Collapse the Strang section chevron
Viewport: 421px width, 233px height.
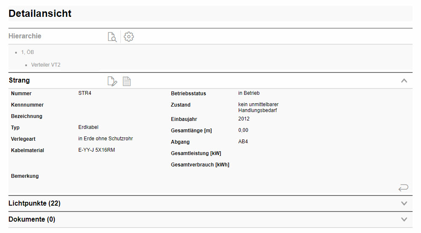pos(404,80)
